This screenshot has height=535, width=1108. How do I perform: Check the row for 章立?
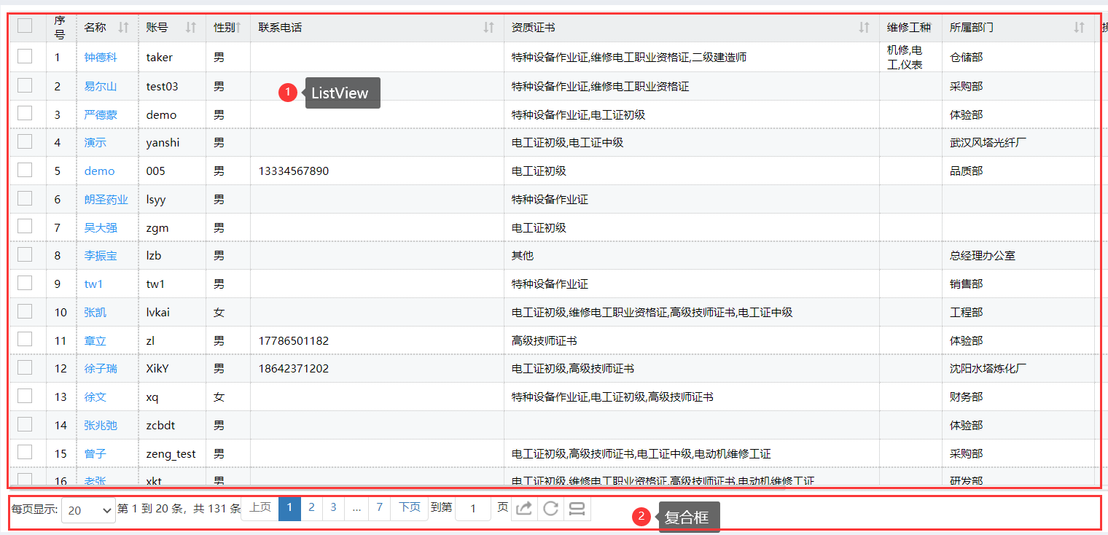pyautogui.click(x=25, y=339)
